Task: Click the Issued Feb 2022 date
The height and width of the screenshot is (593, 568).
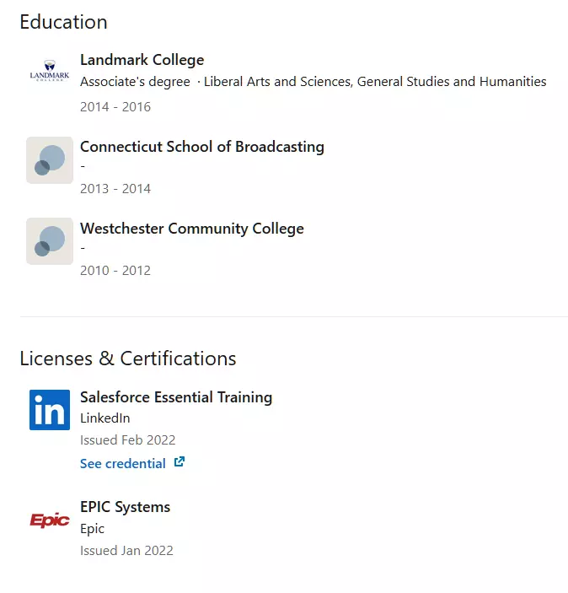Action: click(x=127, y=440)
